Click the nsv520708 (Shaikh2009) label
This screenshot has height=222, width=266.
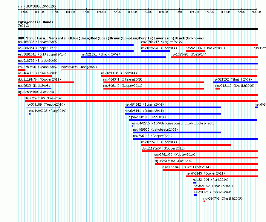point(223,198)
